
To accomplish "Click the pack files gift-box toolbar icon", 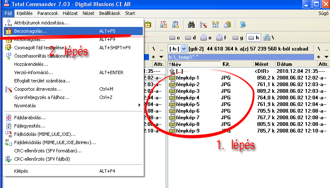I will click(x=148, y=25).
